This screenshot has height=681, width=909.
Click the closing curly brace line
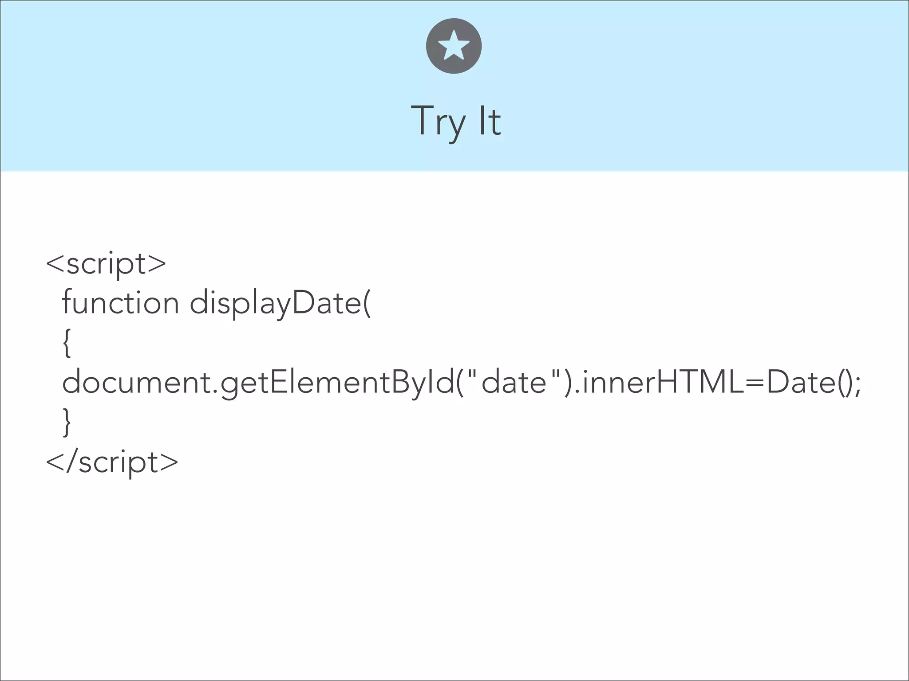[67, 423]
